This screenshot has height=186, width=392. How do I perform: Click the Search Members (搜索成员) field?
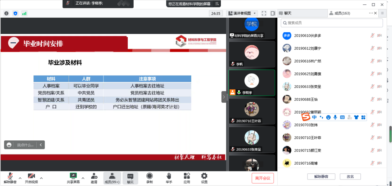(x=332, y=23)
